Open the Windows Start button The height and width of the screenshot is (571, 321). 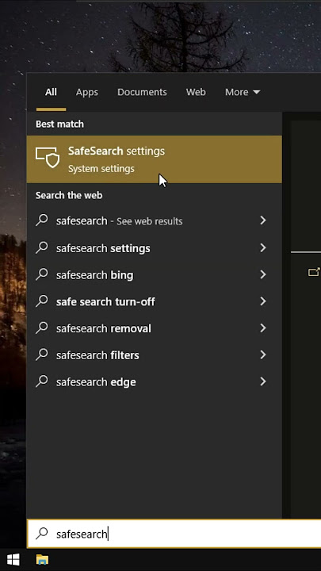click(13, 560)
